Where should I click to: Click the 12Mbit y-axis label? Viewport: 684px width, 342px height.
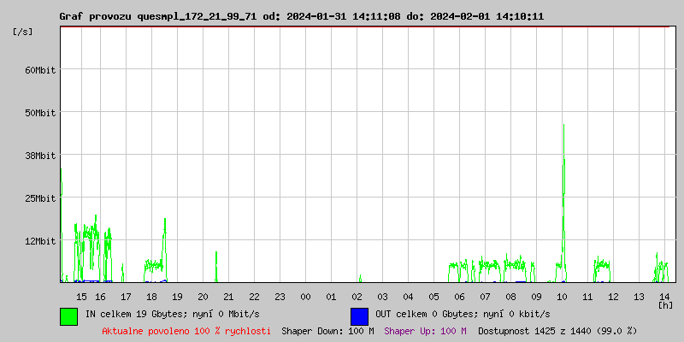pos(40,241)
